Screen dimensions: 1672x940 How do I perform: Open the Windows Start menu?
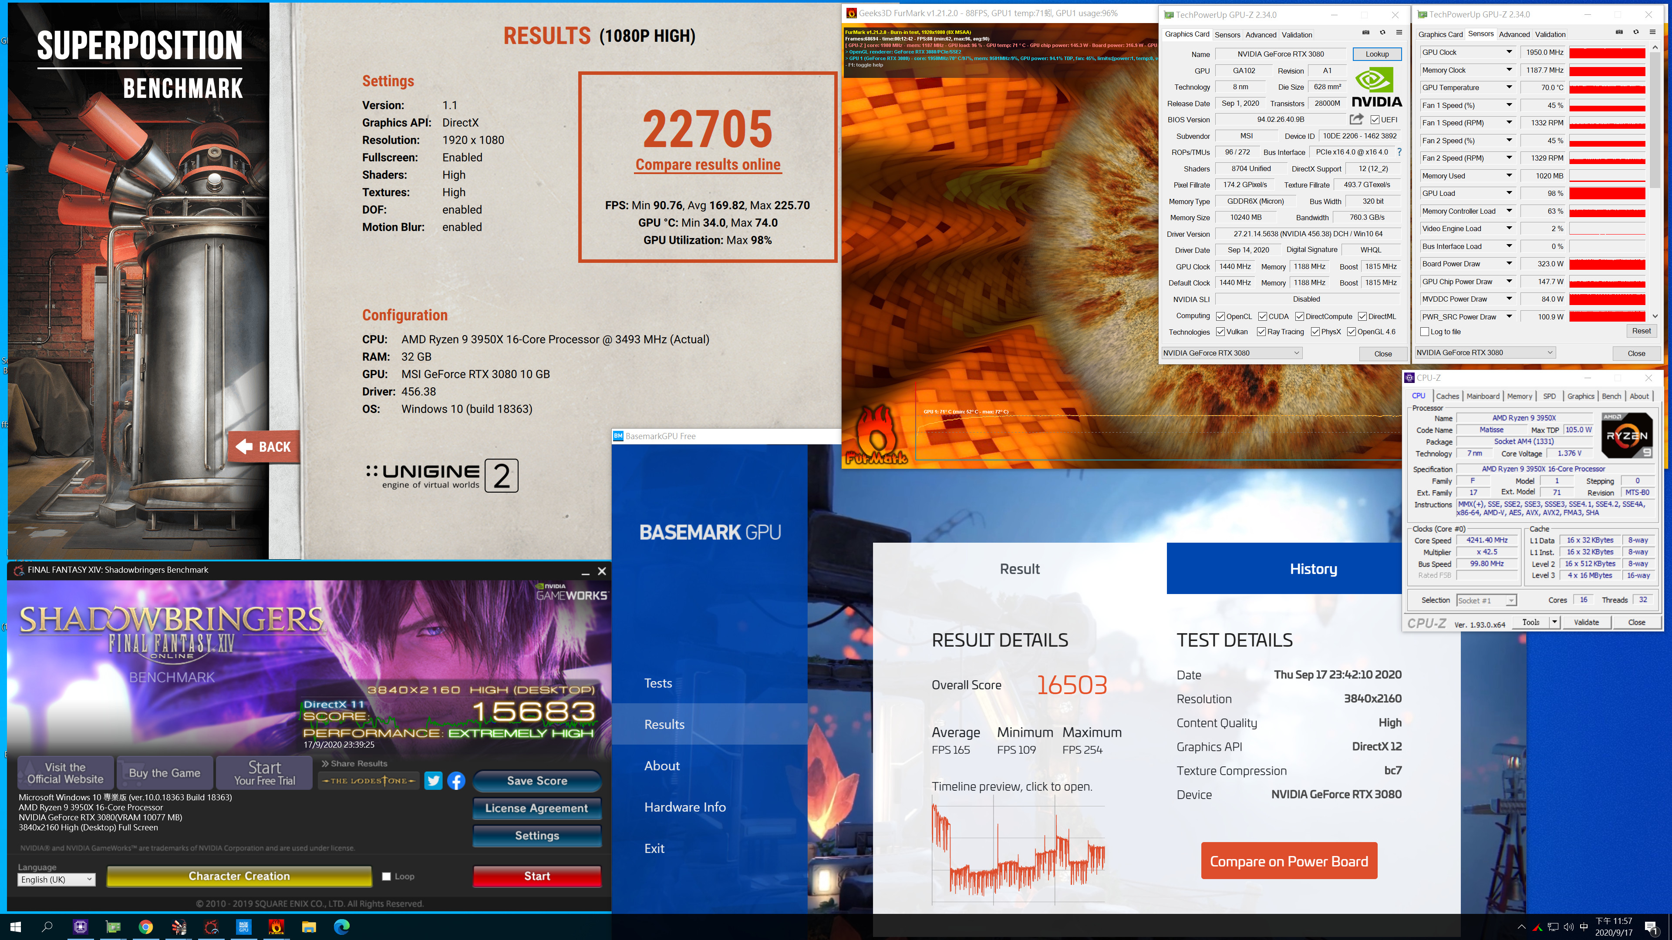pos(16,927)
